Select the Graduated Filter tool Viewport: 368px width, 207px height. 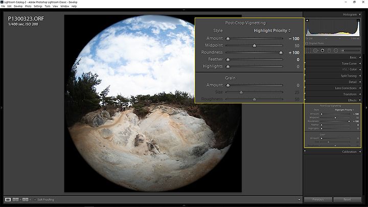(x=329, y=51)
